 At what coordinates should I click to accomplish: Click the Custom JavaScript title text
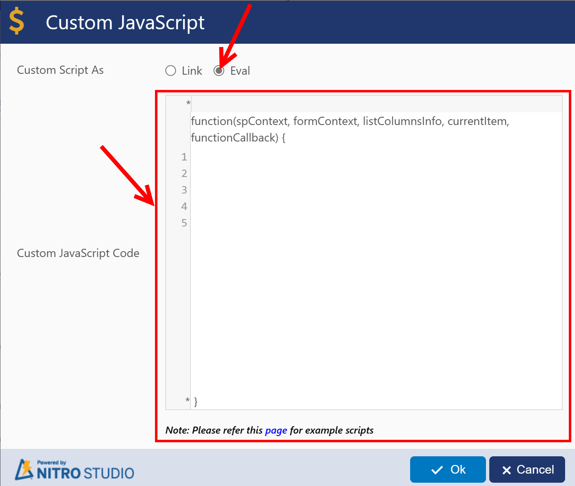click(125, 22)
